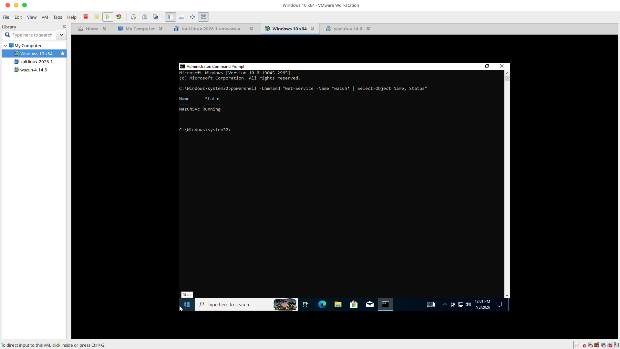Screen dimensions: 620x349
Task: Select My Computer in the library tree
Action: point(28,46)
